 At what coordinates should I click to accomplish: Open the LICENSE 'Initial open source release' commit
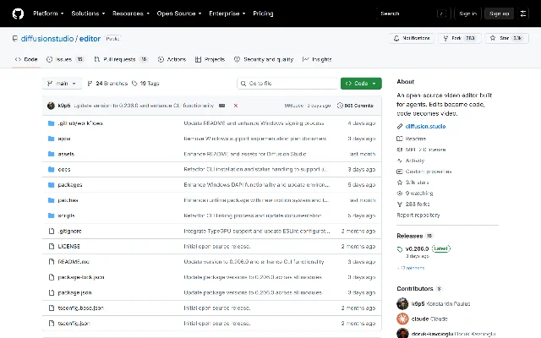pos(217,247)
